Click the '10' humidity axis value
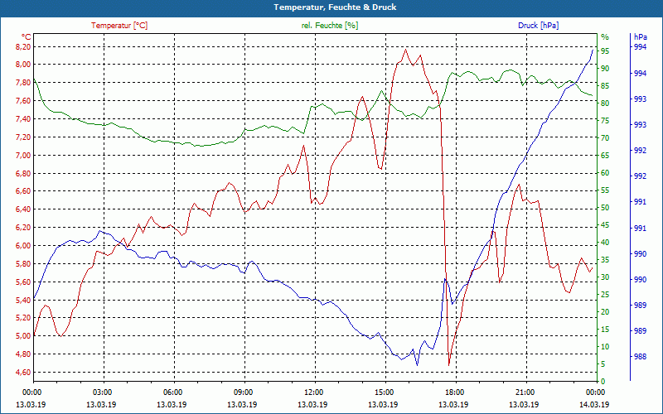Screen dimensions: 663x414 click(605, 347)
